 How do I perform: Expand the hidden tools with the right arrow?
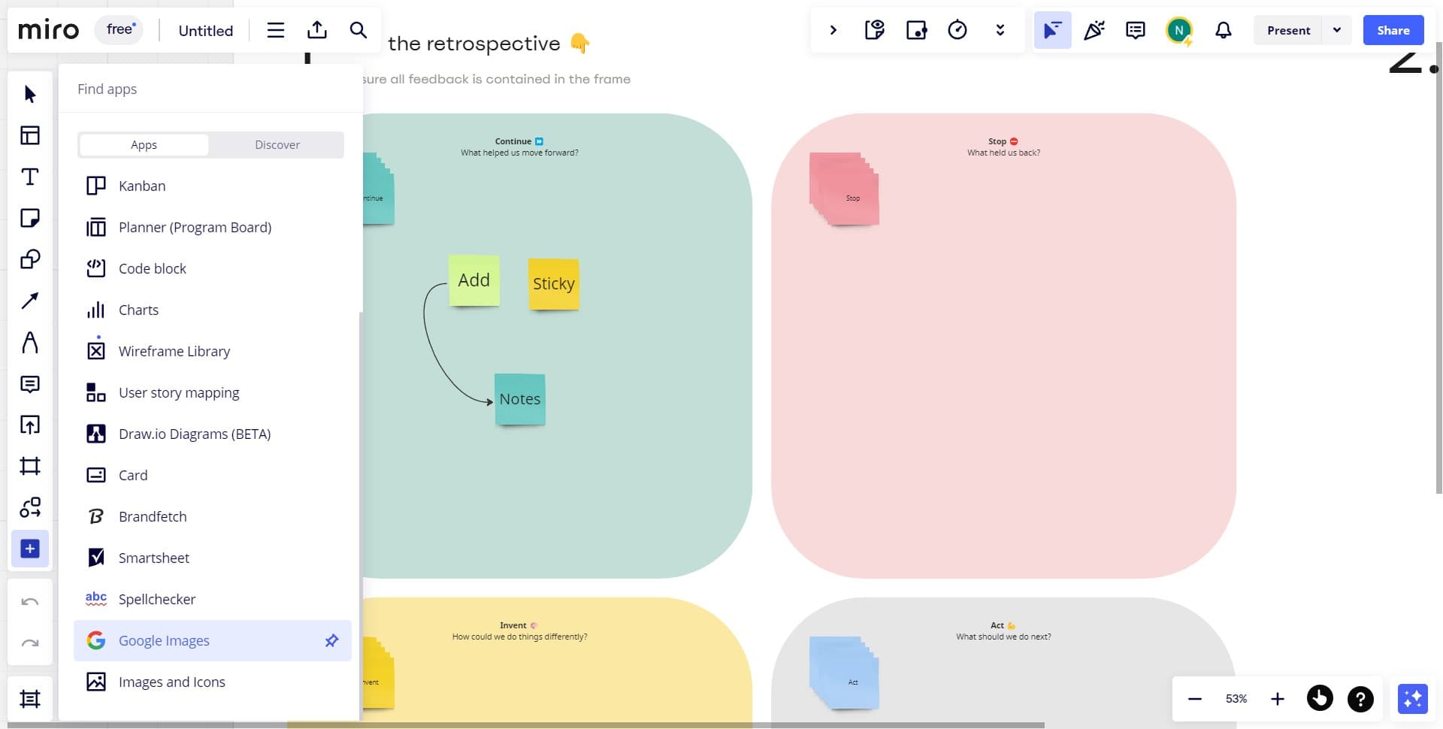(x=833, y=30)
